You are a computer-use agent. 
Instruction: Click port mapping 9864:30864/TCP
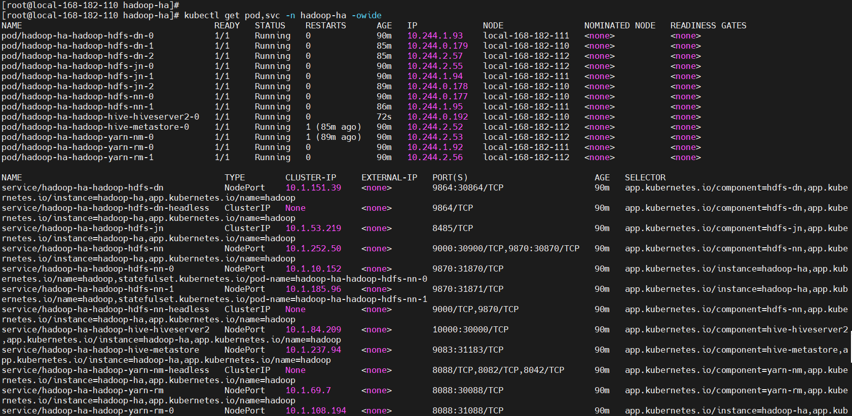[x=468, y=188]
